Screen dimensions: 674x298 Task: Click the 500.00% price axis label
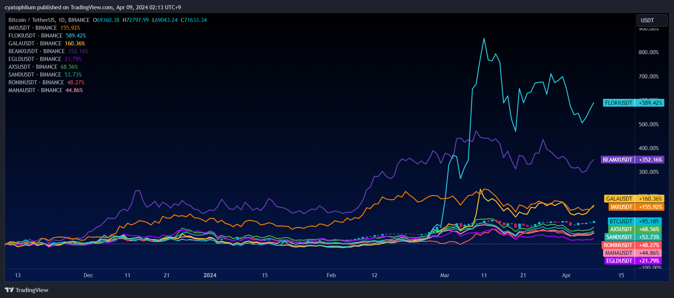(649, 124)
